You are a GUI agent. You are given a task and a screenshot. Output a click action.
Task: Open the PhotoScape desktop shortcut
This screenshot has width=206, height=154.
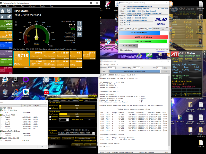[15, 93]
